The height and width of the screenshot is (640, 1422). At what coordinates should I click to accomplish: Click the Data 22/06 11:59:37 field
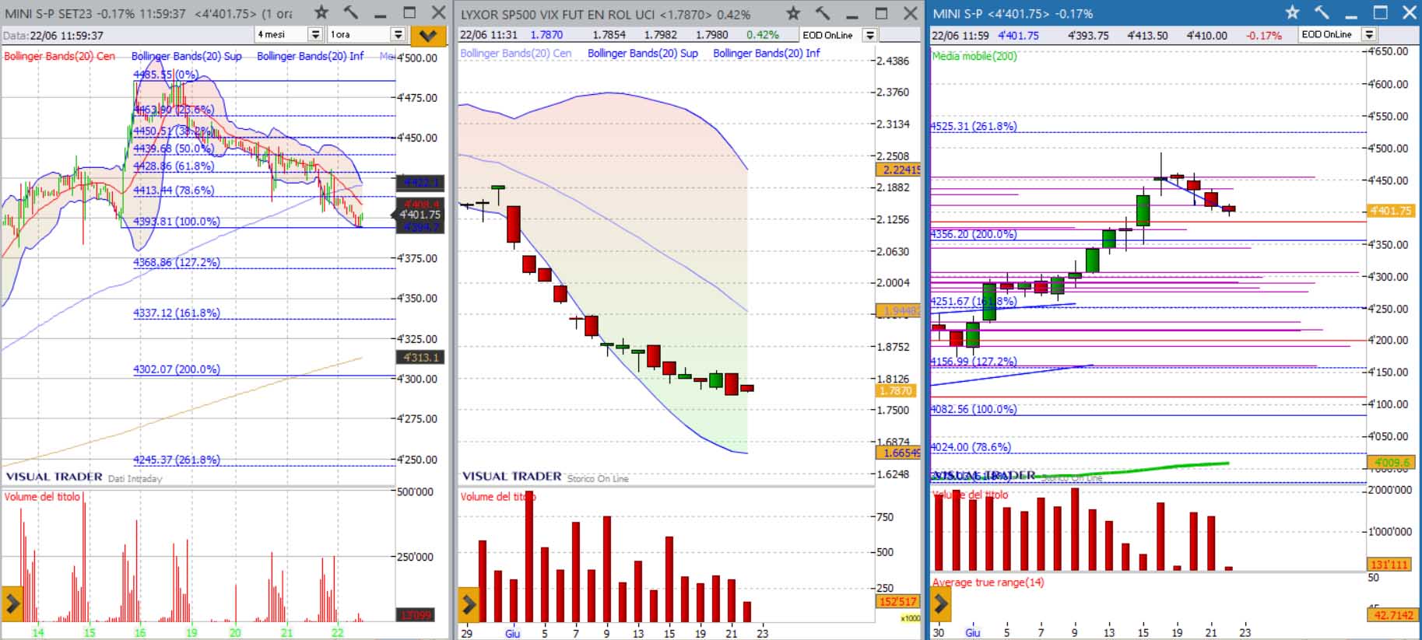click(x=53, y=35)
